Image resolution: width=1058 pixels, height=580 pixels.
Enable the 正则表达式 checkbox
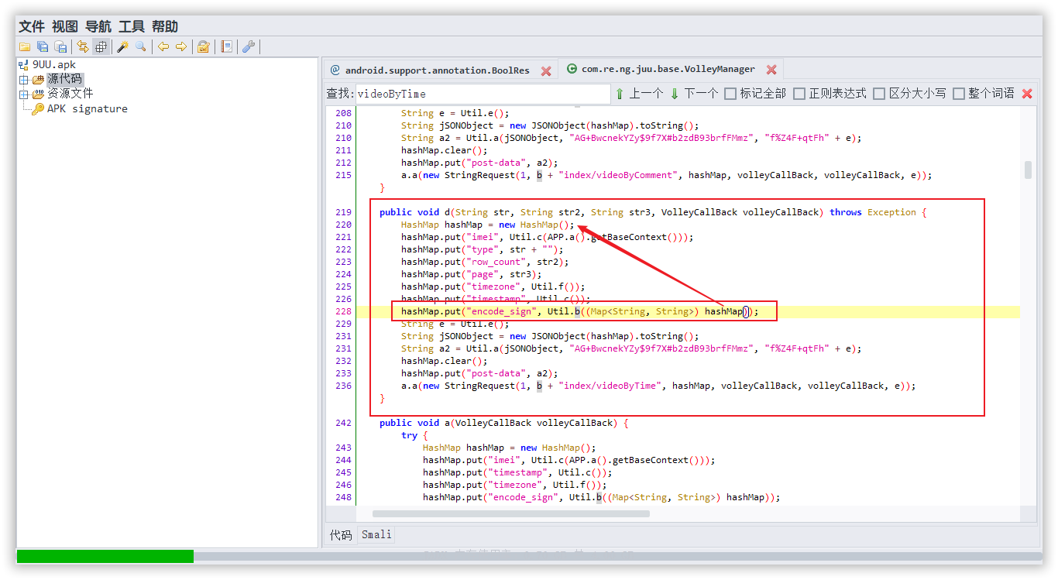pos(799,94)
